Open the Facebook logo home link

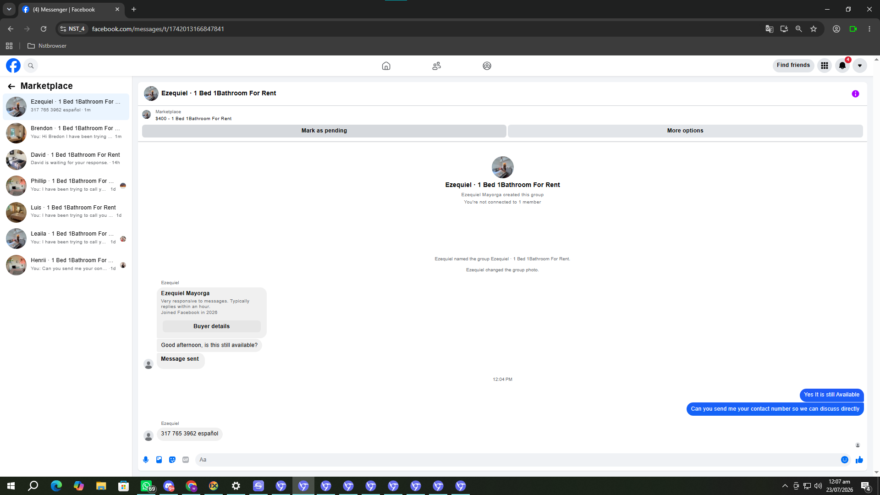coord(13,66)
